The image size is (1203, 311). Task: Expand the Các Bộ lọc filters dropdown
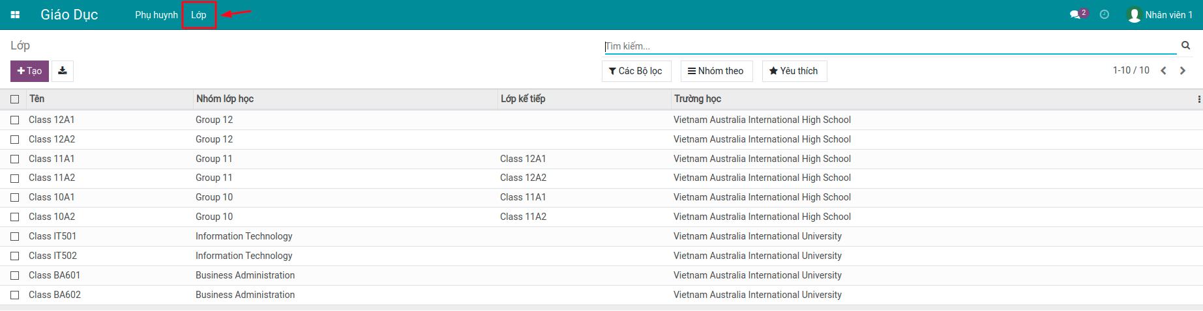636,71
